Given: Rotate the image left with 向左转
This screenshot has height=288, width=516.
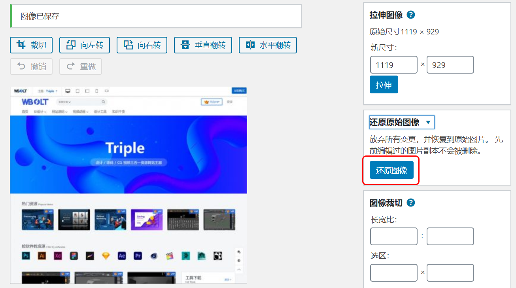Looking at the screenshot, I should (x=84, y=45).
